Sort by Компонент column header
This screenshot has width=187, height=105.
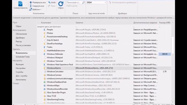(46, 22)
